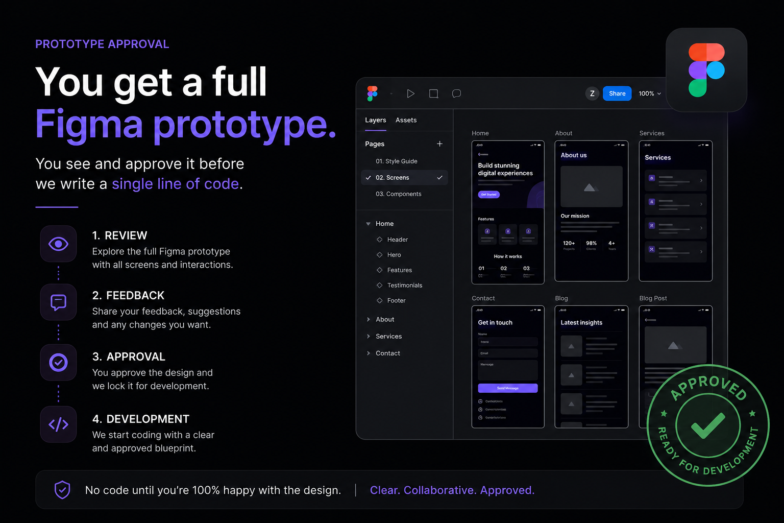Click the "4. DEVELOPMENT" step heading
This screenshot has width=784, height=523.
pos(141,419)
